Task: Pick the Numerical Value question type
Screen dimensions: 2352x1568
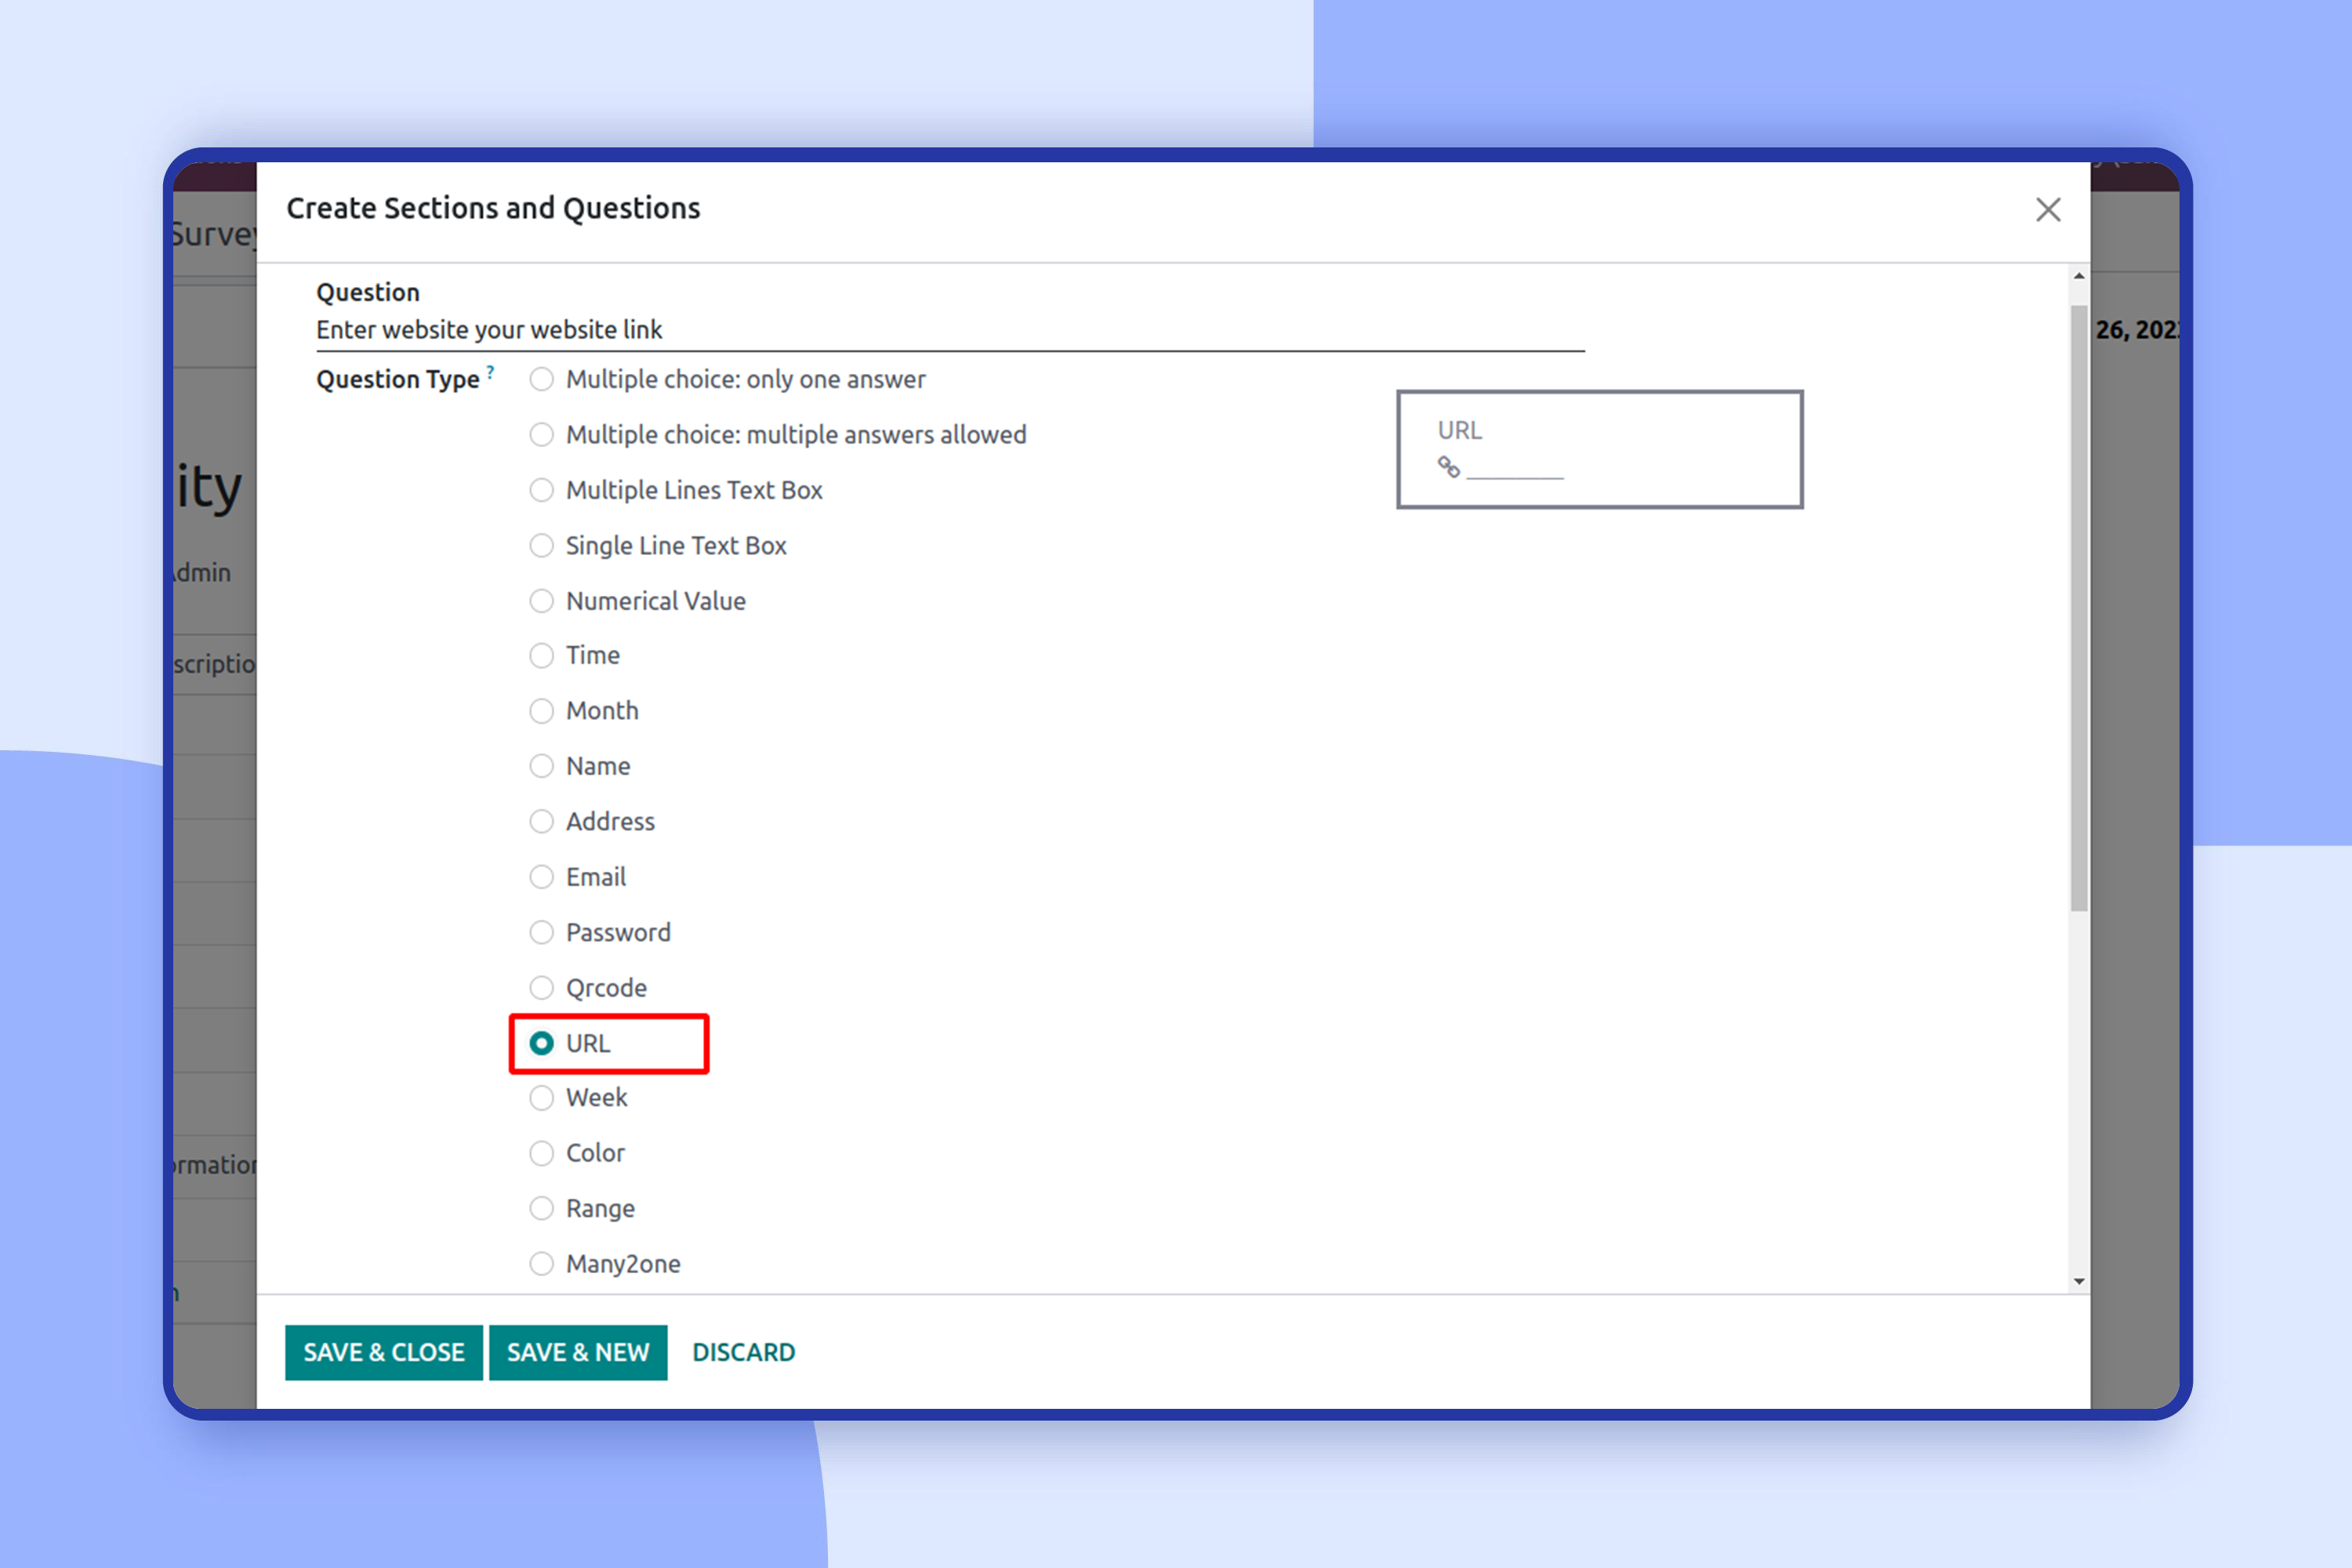Action: coord(541,601)
